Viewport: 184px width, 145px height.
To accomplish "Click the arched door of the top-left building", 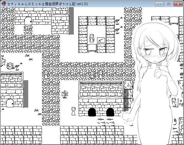I will coord(28,21).
